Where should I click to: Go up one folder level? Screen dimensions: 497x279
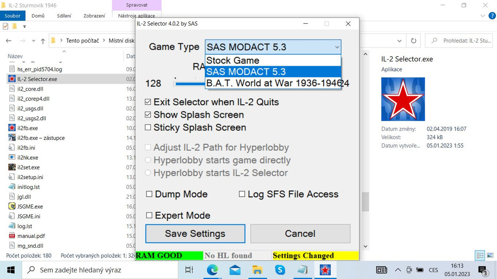click(x=43, y=41)
